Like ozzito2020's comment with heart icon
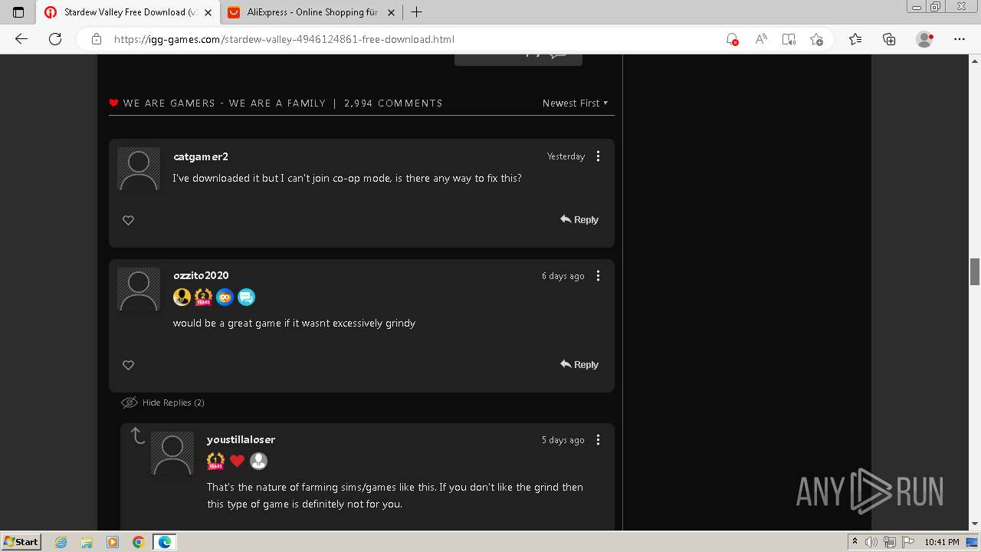Viewport: 981px width, 552px height. 129,365
